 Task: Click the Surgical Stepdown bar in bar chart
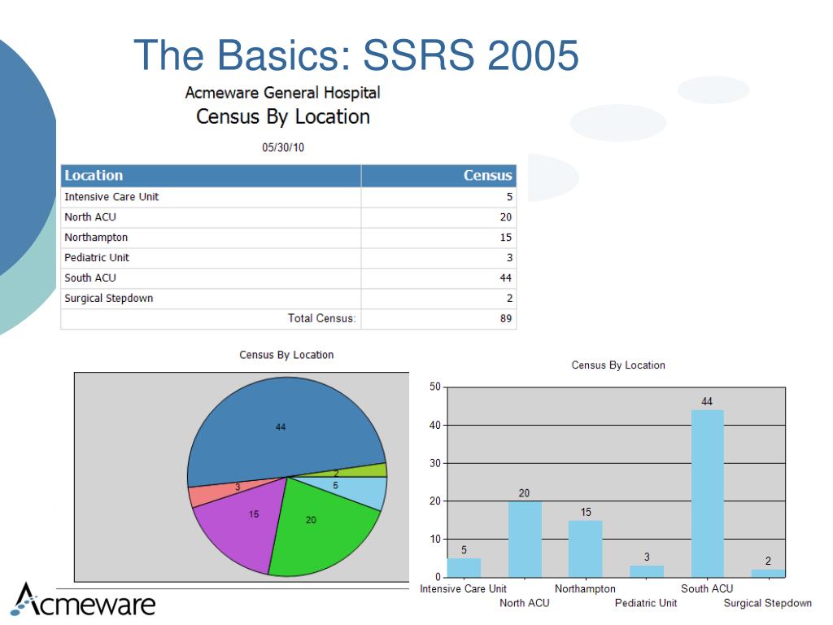[768, 574]
